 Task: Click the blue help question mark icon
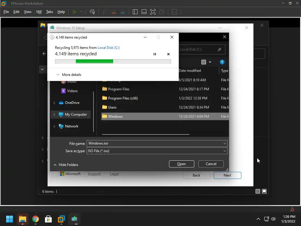(x=222, y=62)
